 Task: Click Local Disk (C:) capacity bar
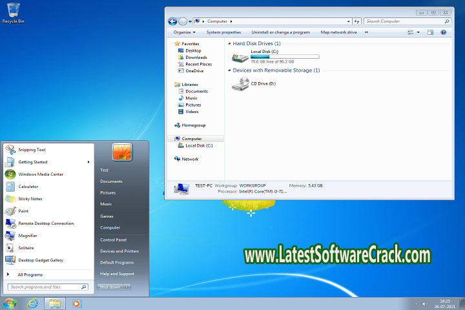[276, 57]
